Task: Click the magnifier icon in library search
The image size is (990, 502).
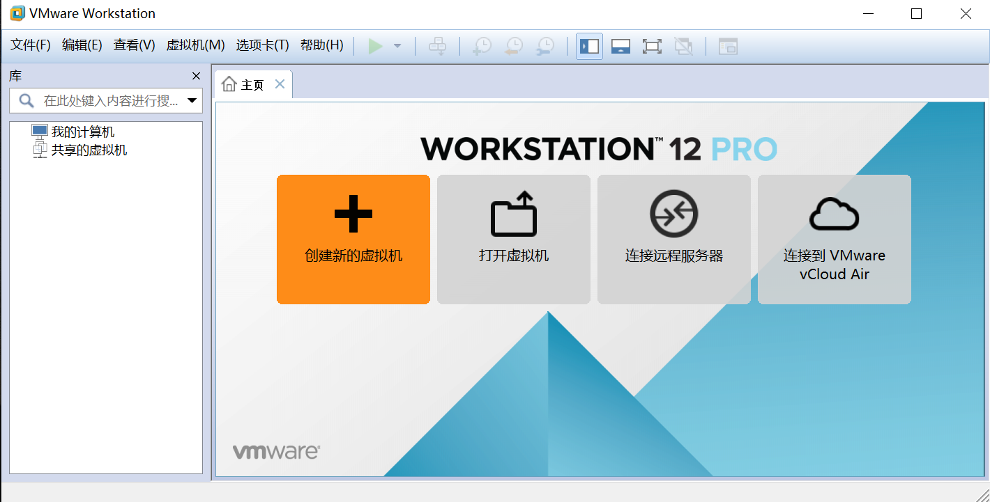Action: (26, 101)
